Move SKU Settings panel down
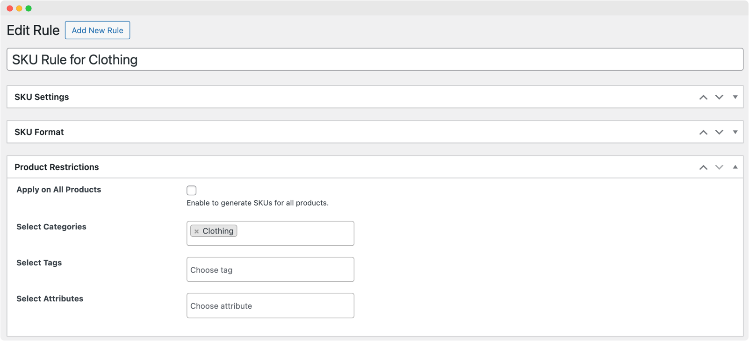The image size is (749, 341). pyautogui.click(x=719, y=97)
